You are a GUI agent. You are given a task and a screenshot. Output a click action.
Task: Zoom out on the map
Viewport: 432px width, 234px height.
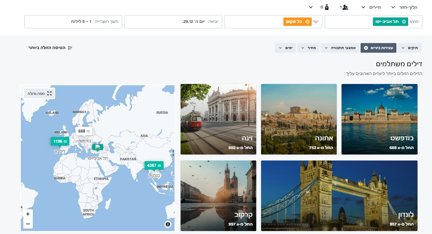click(28, 224)
